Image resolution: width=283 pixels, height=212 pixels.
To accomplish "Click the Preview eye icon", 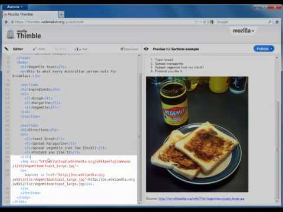I will (146, 49).
